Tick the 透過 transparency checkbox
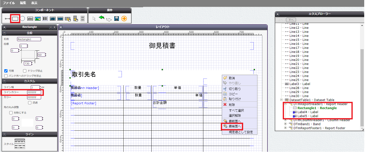Image resolution: width=375 pixels, height=152 pixels. (30, 103)
